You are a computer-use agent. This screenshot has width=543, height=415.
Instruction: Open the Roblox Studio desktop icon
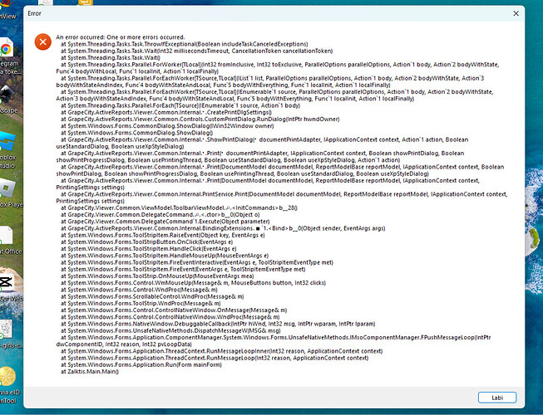(7, 154)
